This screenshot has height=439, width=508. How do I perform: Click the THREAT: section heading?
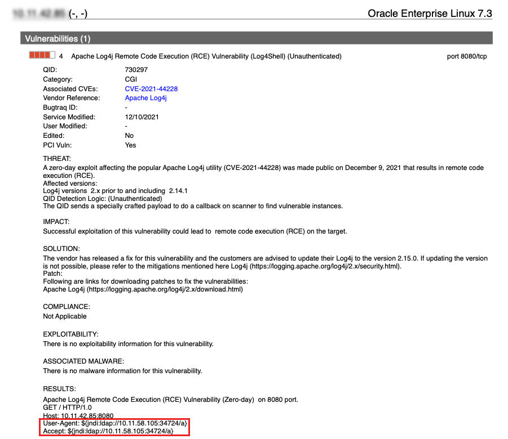[57, 159]
